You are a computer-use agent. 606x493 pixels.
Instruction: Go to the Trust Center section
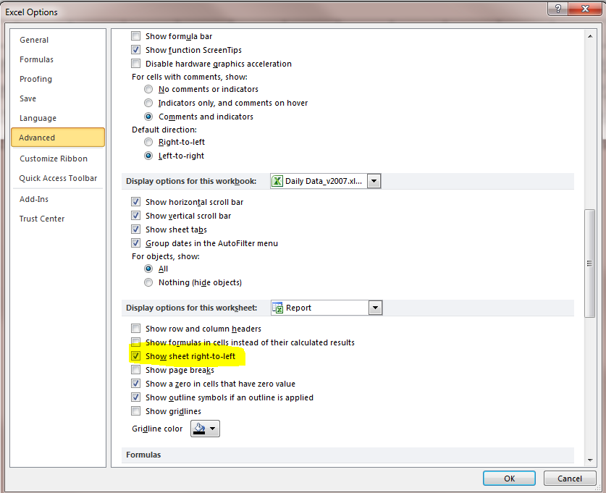tap(42, 219)
